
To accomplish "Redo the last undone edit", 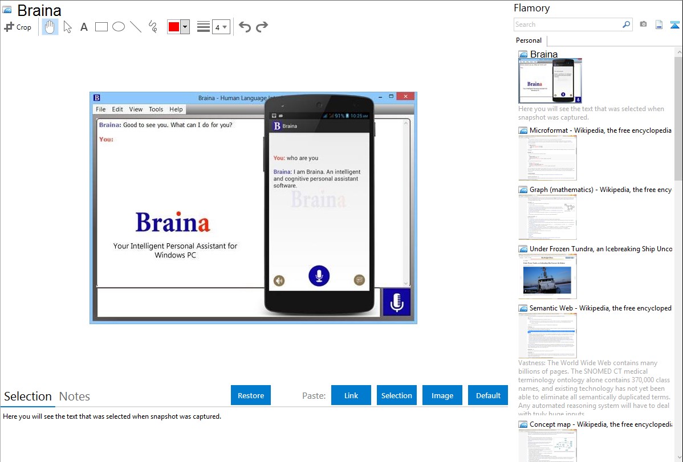I will pyautogui.click(x=262, y=27).
